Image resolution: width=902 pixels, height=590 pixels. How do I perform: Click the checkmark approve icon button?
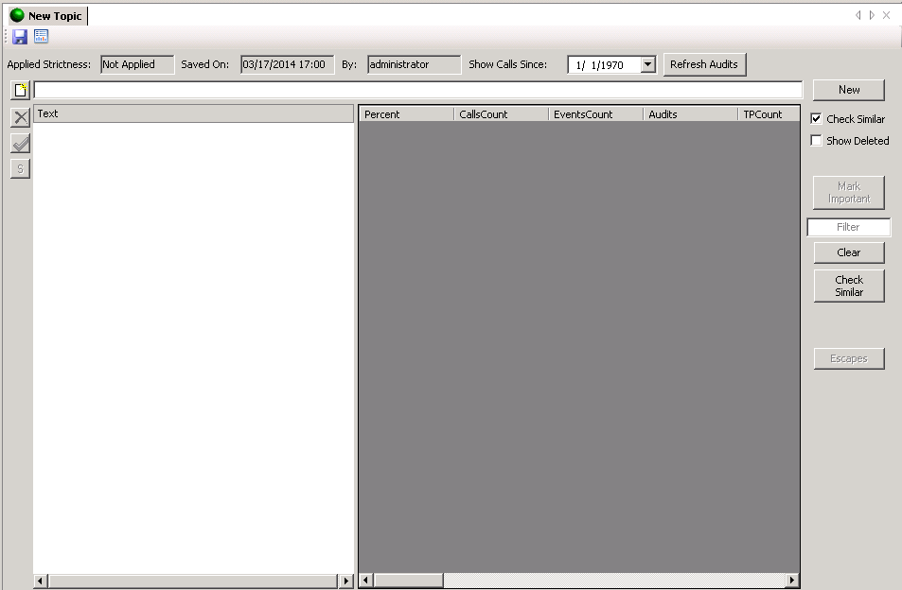click(x=20, y=143)
